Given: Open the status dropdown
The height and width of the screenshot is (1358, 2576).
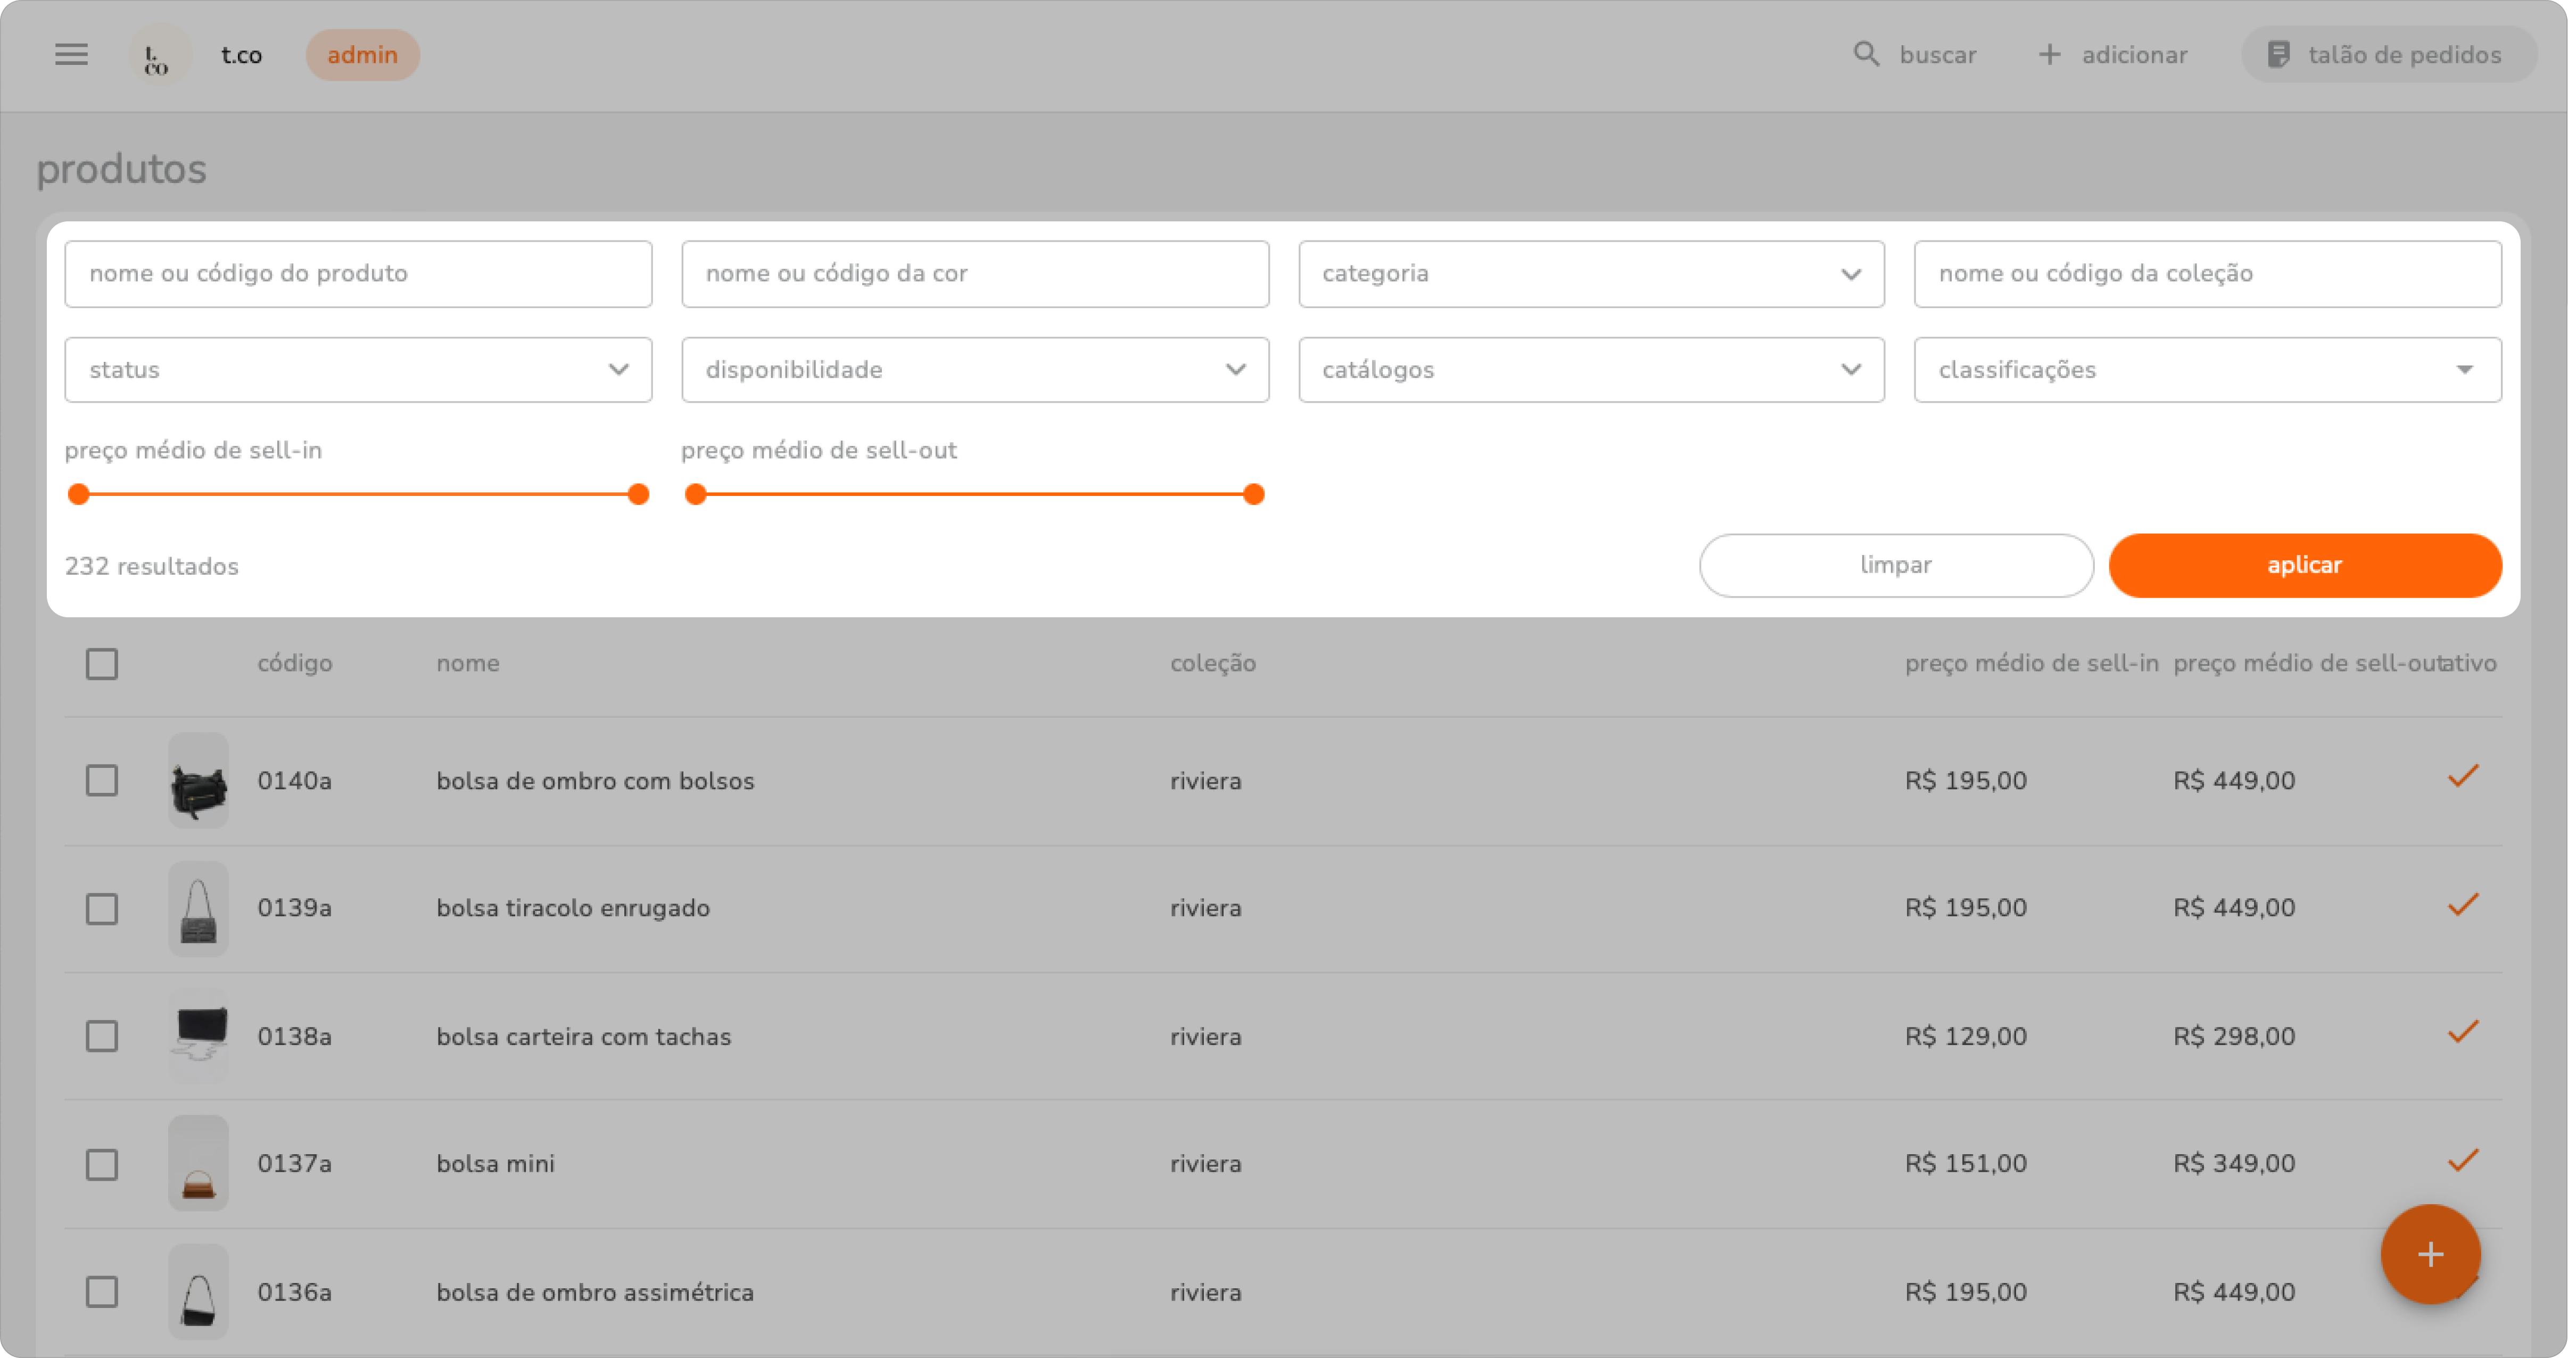Looking at the screenshot, I should click(358, 370).
